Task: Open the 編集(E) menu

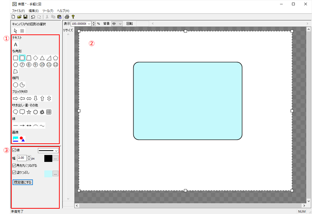Action: (34, 11)
